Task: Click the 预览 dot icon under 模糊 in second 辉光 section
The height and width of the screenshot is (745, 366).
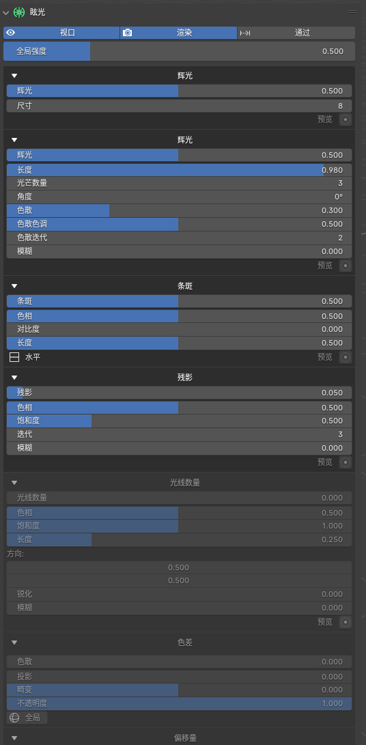Action: click(x=346, y=266)
